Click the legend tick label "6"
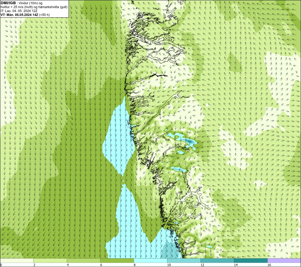Image resolution: width=301 pixels, height=267 pixels. tap(101, 265)
